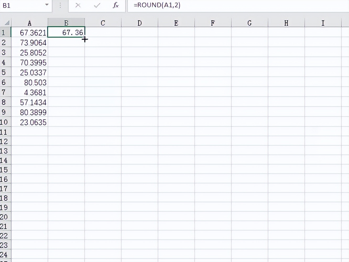This screenshot has width=349, height=262.
Task: Click cell A10 containing 23.0635
Action: pyautogui.click(x=29, y=122)
